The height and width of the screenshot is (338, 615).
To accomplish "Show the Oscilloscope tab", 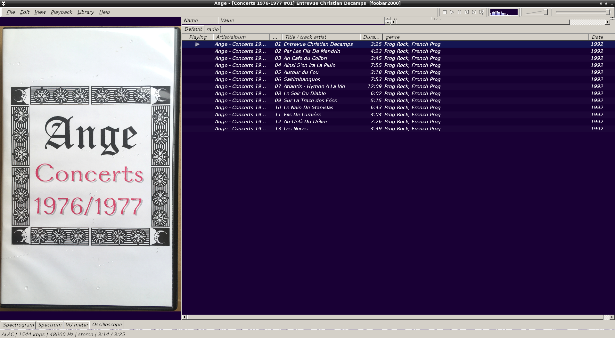I will click(x=107, y=325).
